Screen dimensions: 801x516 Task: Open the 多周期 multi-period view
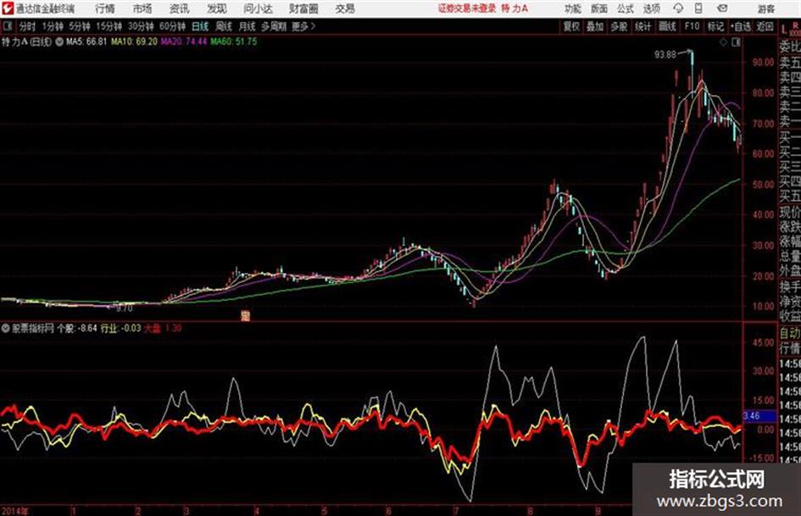(274, 26)
